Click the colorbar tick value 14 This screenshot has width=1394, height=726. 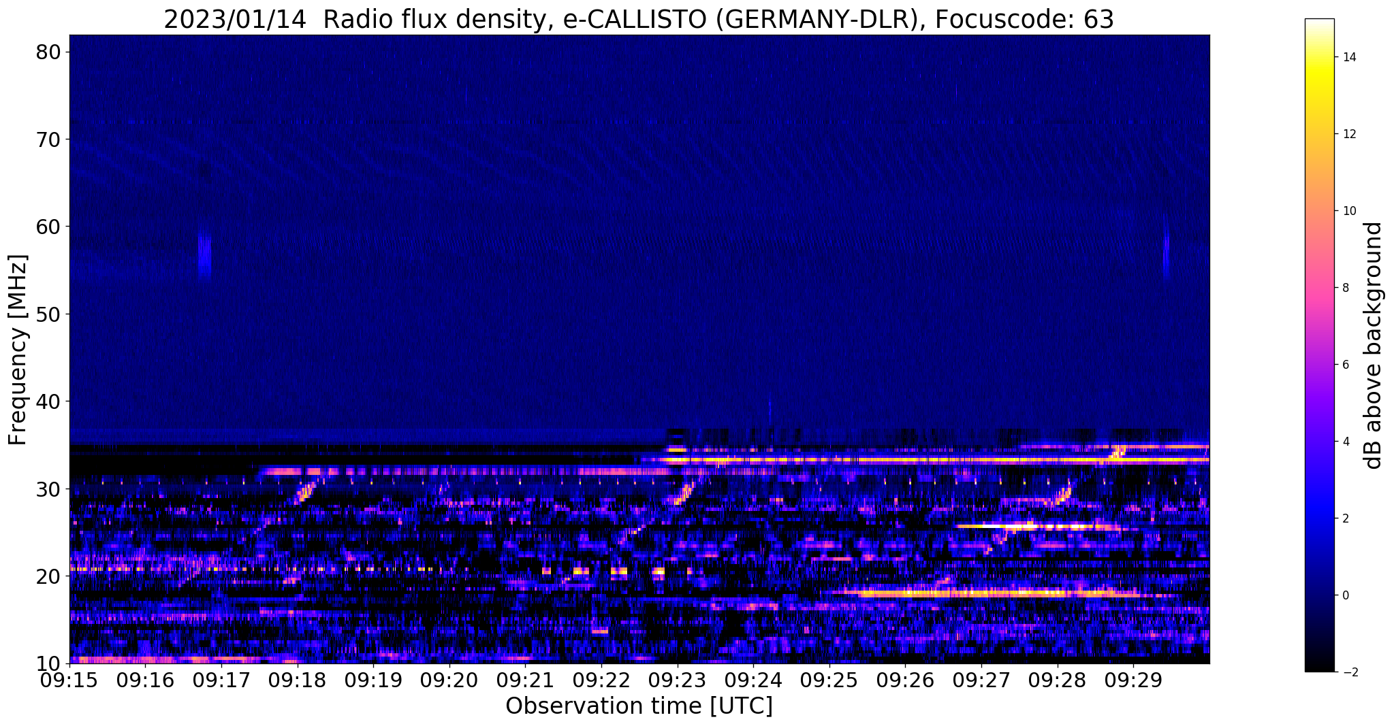tap(1349, 57)
